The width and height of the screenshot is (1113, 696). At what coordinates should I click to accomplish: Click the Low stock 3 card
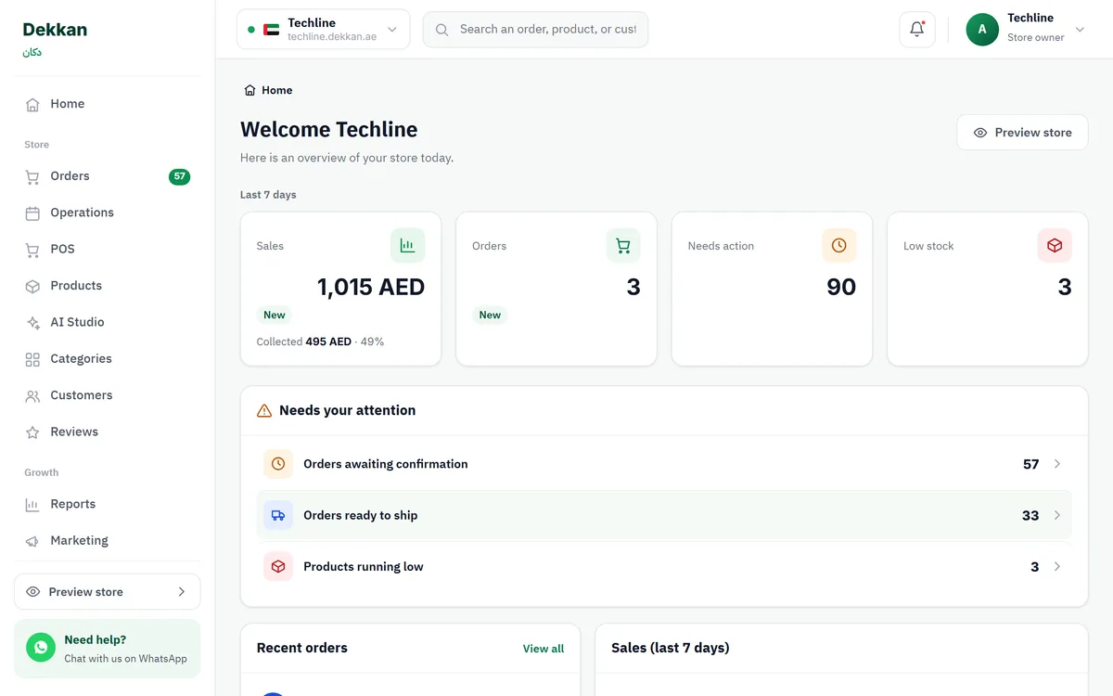pyautogui.click(x=988, y=290)
